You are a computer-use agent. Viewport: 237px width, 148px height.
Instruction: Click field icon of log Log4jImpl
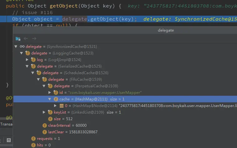(x=33, y=60)
